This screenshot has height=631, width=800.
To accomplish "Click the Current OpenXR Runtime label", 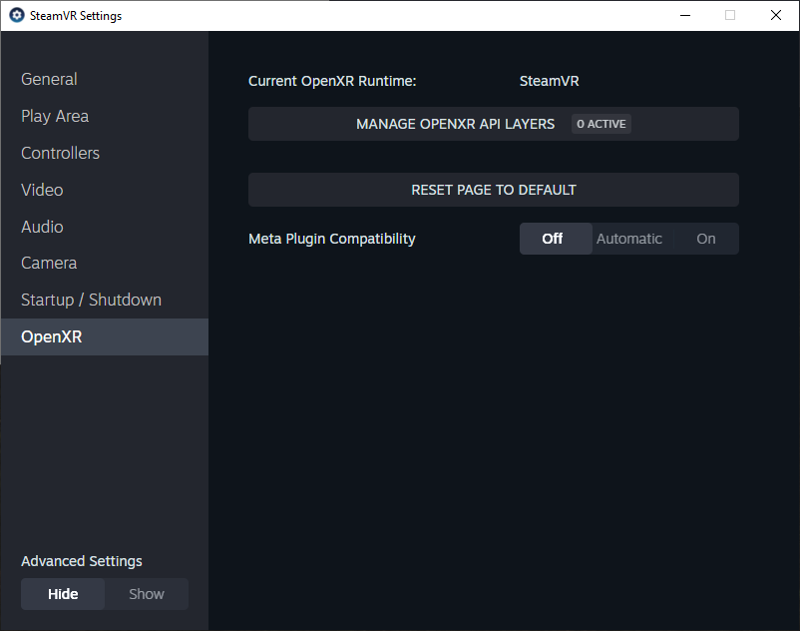I will point(332,81).
